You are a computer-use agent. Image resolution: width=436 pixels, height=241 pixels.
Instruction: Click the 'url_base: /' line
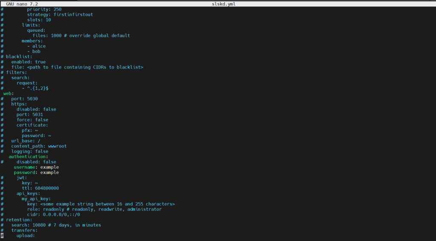coord(26,141)
